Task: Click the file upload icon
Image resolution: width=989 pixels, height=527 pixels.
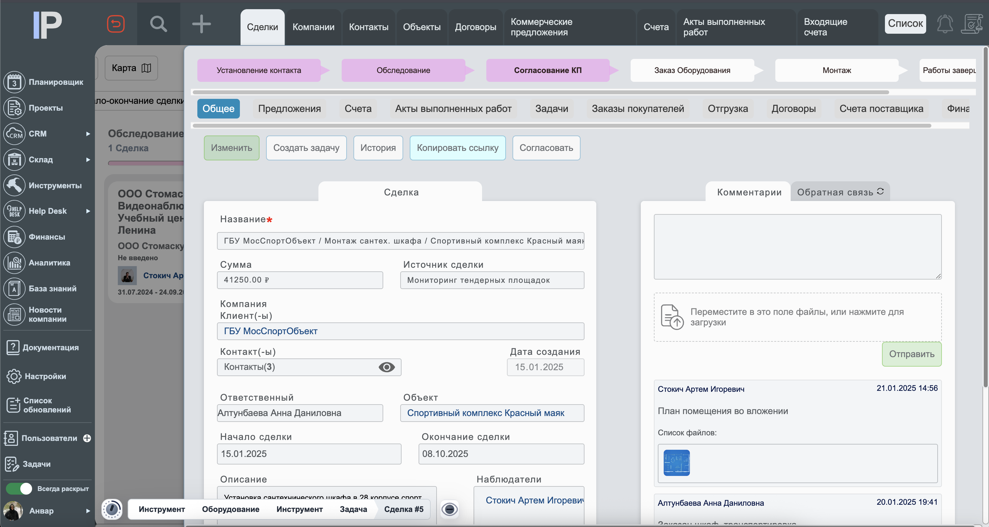Action: [672, 317]
